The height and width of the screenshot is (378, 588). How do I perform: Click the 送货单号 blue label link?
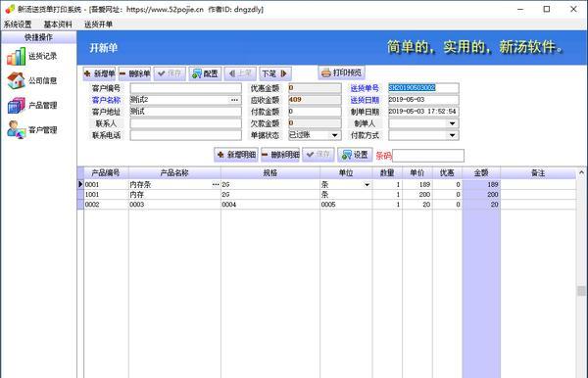click(365, 88)
